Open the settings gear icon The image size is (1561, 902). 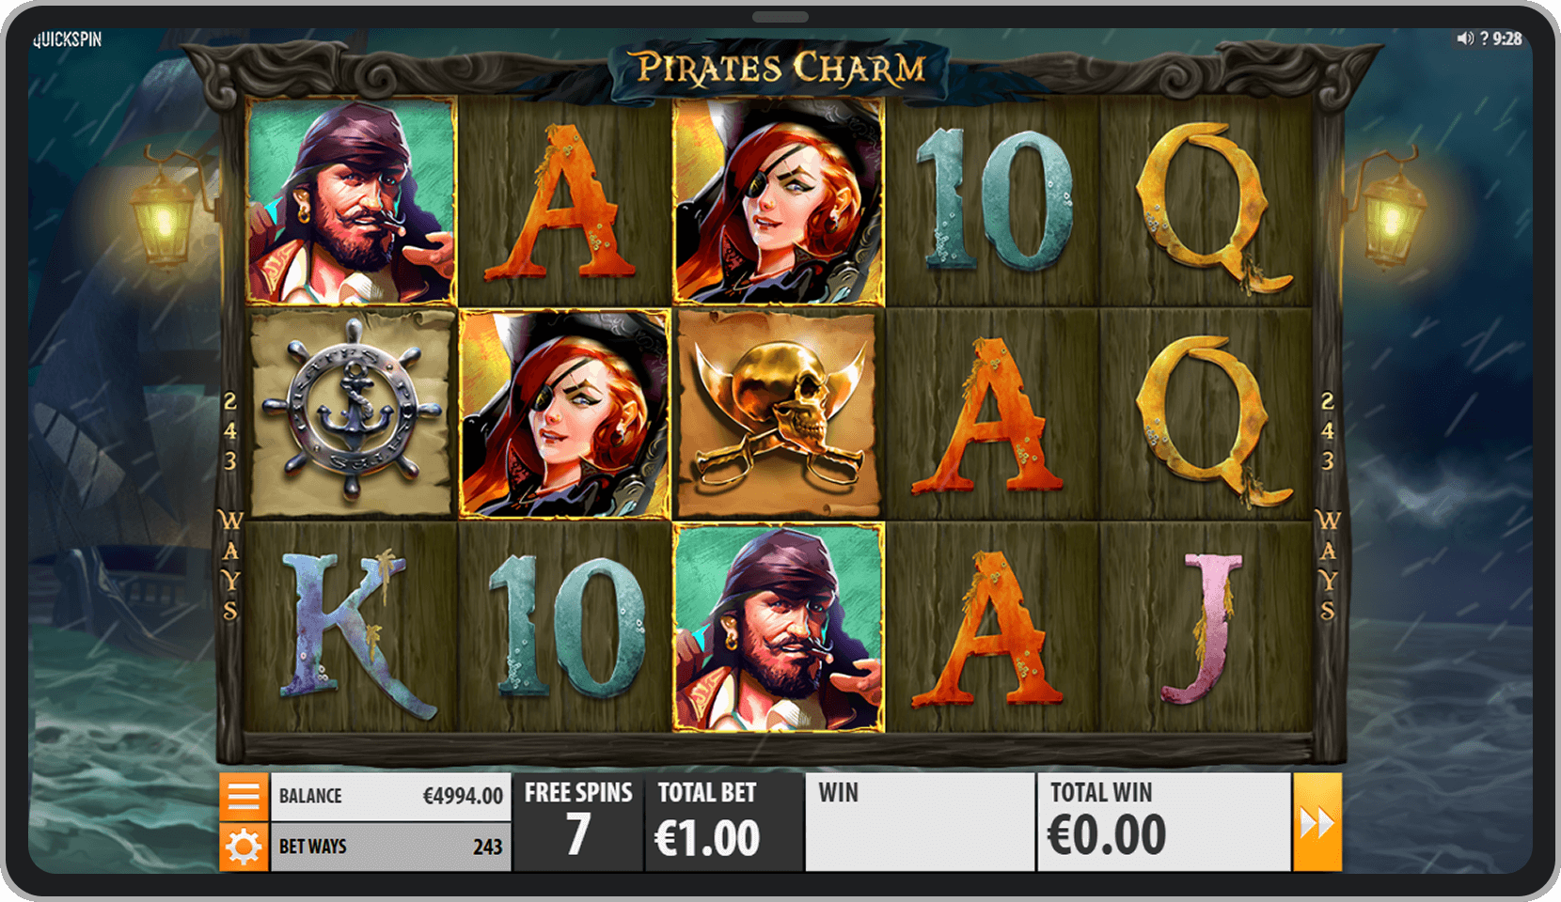click(x=244, y=847)
